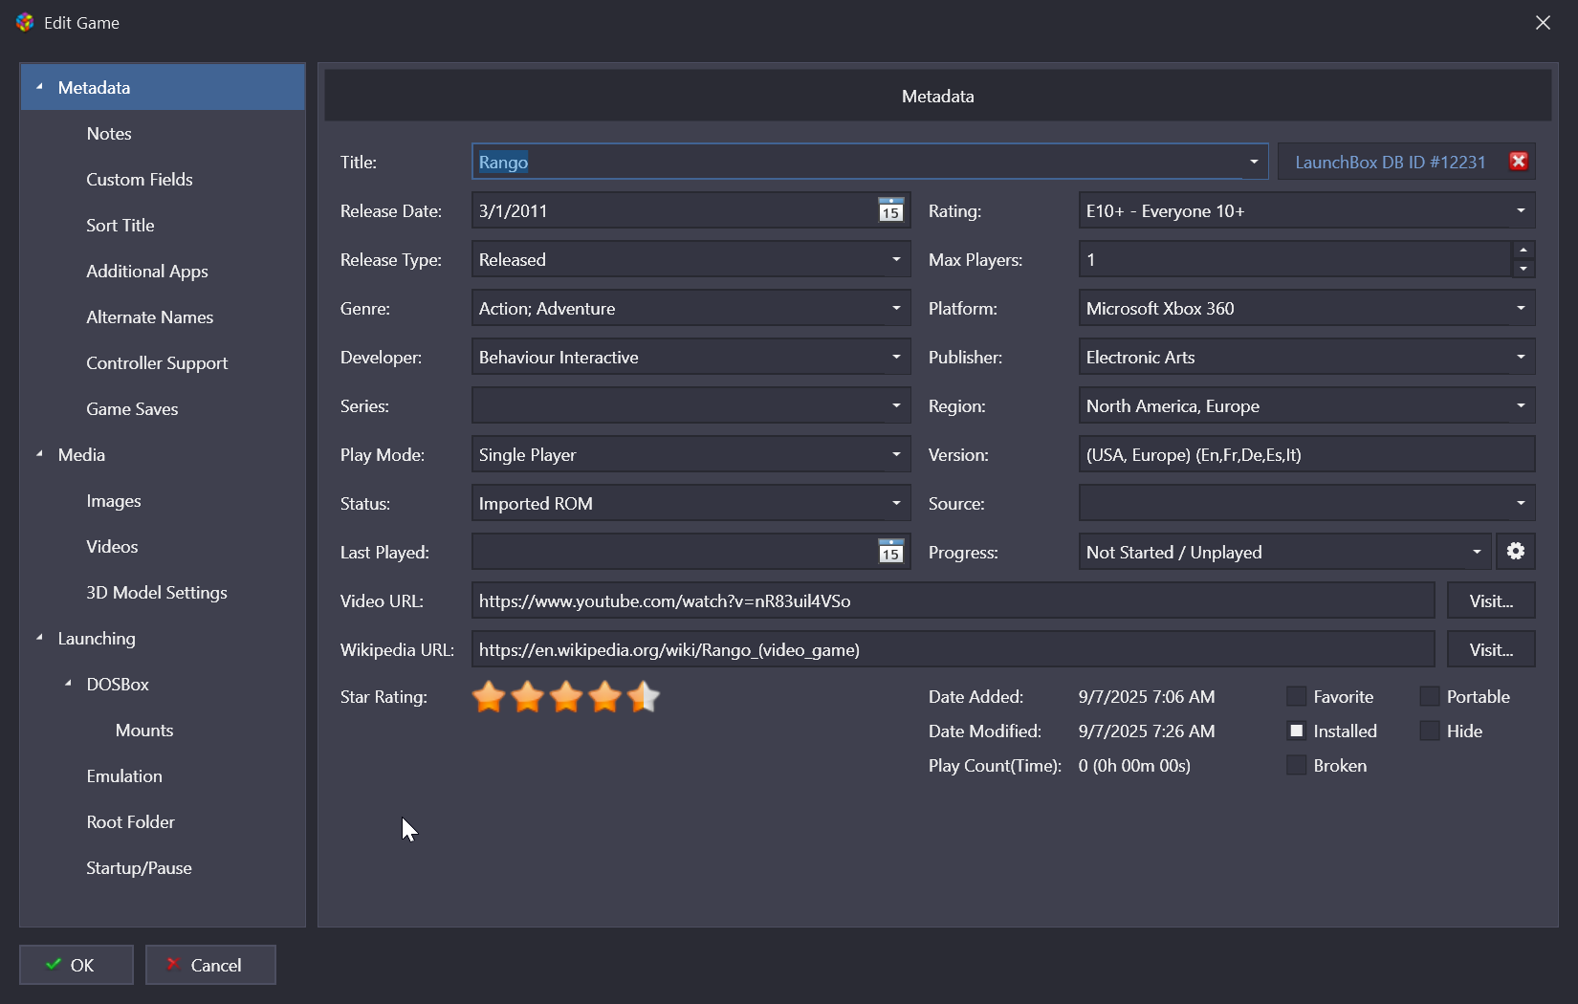Screen dimensions: 1578x1004
Task: Collapse the Metadata tree section
Action: 39,87
